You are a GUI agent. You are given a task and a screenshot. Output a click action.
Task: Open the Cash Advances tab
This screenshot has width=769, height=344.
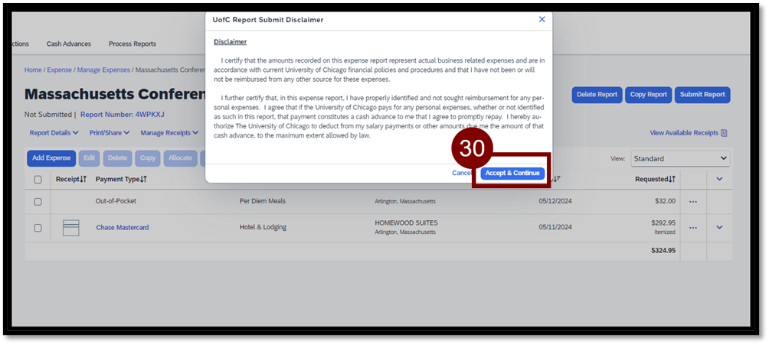click(68, 44)
